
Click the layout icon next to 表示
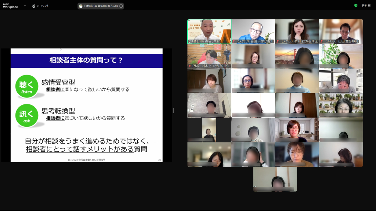370,5
